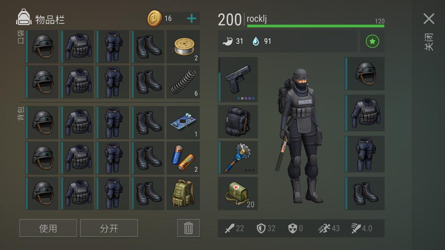This screenshot has height=250, width=445.
Task: Tap the equipped police boots slot
Action: [x=365, y=194]
